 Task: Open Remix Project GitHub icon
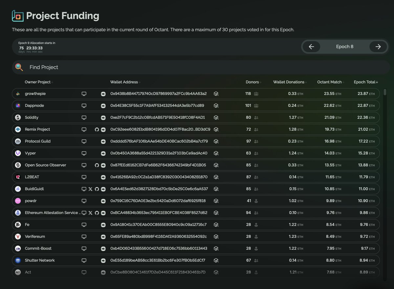point(97,129)
